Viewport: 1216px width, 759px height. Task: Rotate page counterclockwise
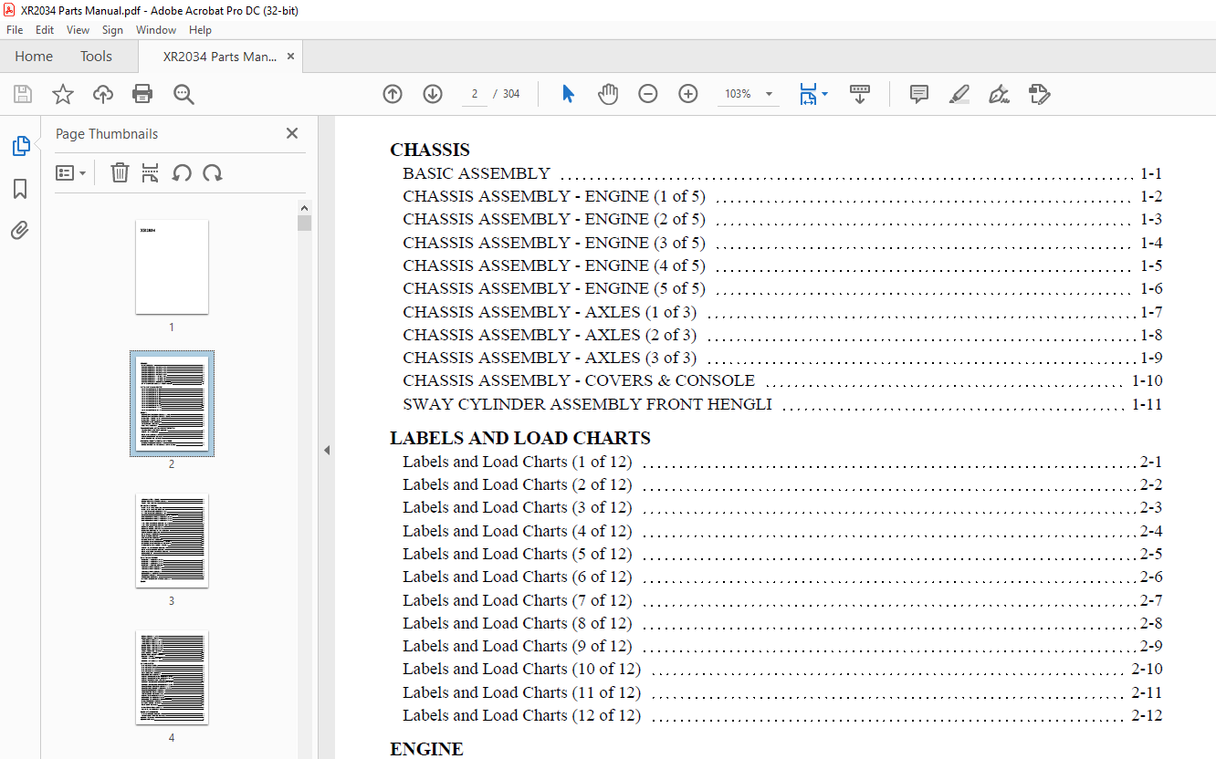[182, 172]
